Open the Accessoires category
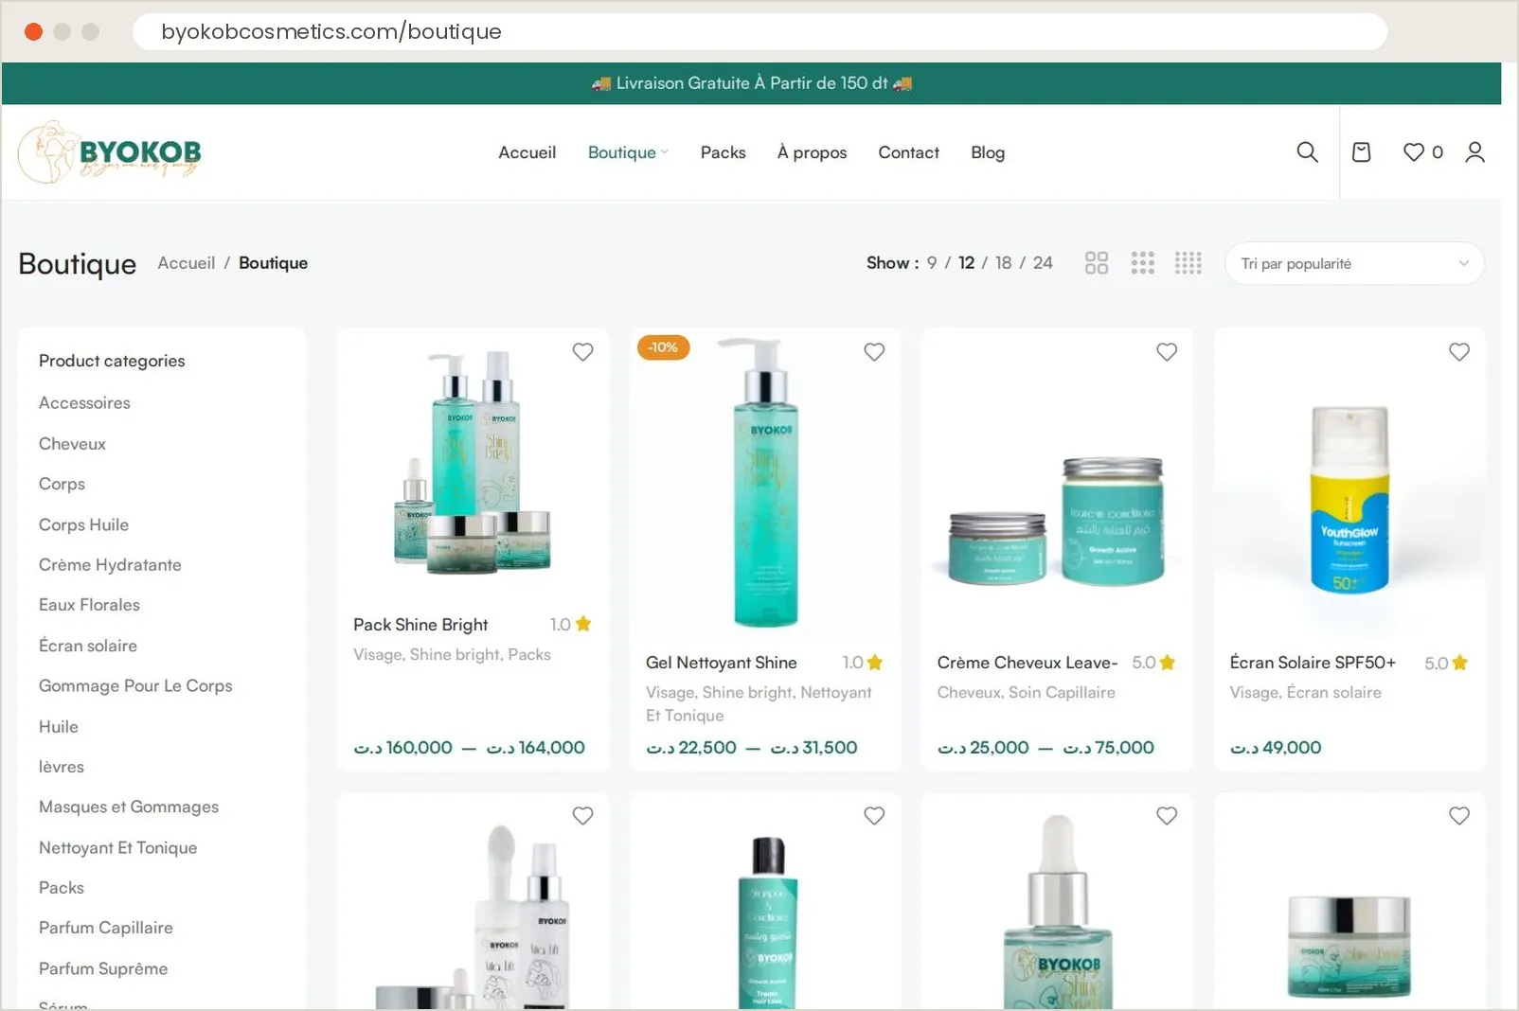 point(84,403)
